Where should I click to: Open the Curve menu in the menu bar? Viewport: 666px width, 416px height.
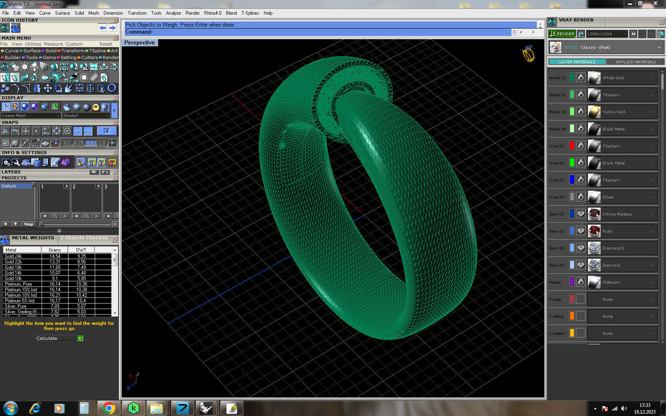pyautogui.click(x=45, y=13)
